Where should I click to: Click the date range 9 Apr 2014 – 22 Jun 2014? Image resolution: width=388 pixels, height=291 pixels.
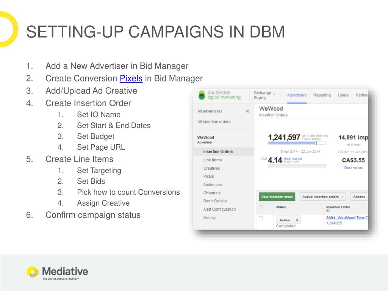tap(300, 152)
